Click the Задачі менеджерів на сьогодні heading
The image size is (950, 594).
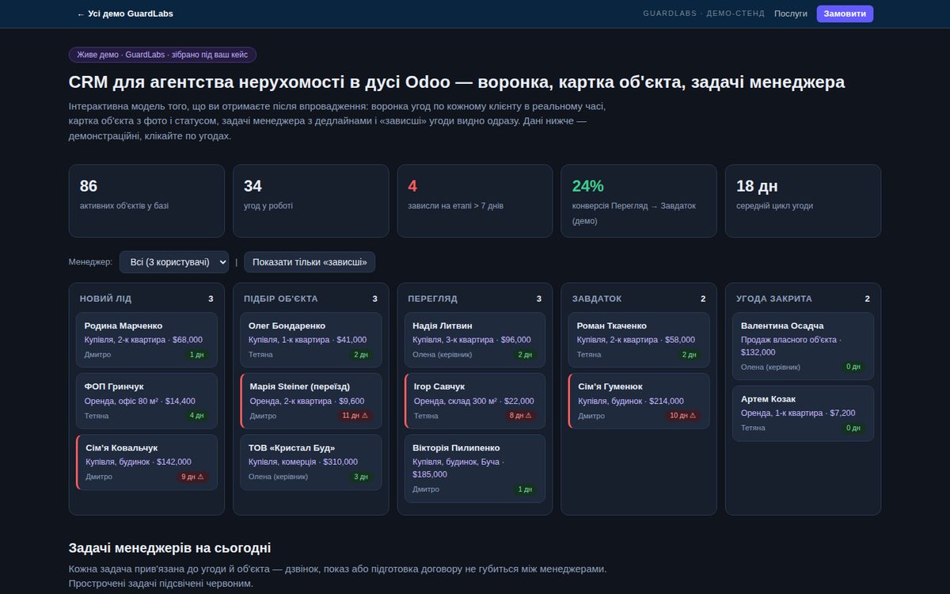pyautogui.click(x=170, y=548)
